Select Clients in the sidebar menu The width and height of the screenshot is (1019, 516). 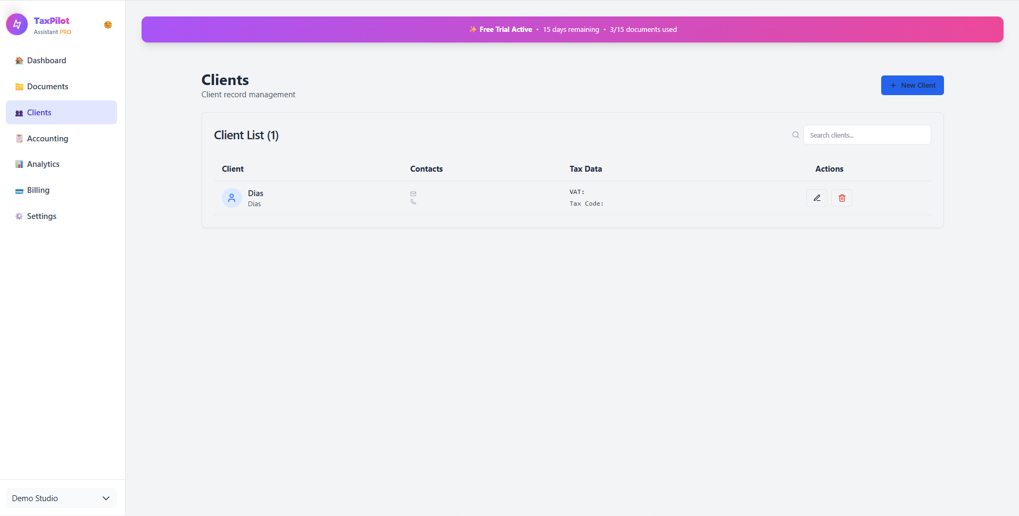tap(39, 112)
